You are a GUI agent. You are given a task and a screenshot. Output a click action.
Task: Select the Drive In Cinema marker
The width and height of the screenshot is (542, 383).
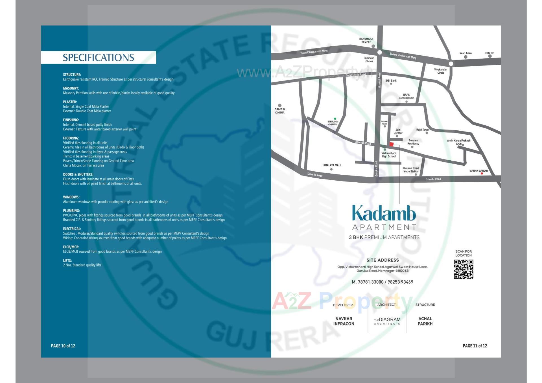[x=280, y=105]
